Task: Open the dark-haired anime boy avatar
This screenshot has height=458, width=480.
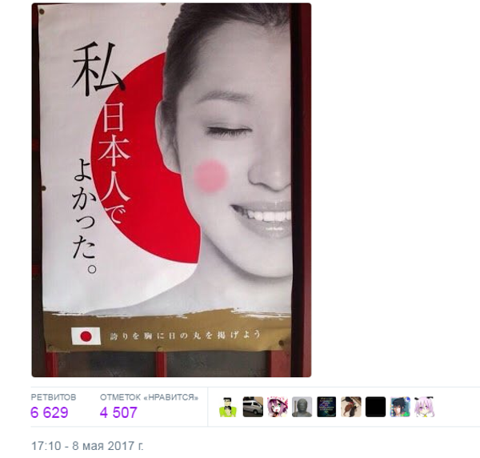Action: pos(400,407)
